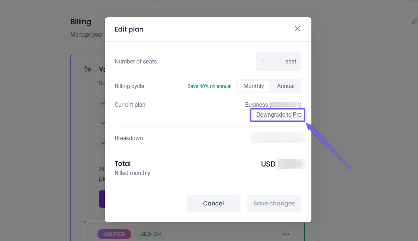Click the purple button behind the dialog
The height and width of the screenshot is (241, 418).
(102, 199)
